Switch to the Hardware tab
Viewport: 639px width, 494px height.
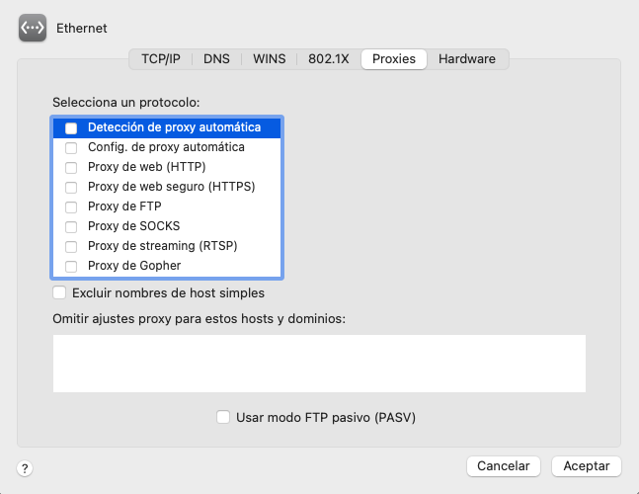tap(467, 59)
